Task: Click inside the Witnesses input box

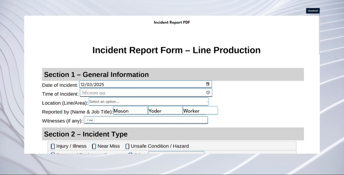Action: pos(148,120)
